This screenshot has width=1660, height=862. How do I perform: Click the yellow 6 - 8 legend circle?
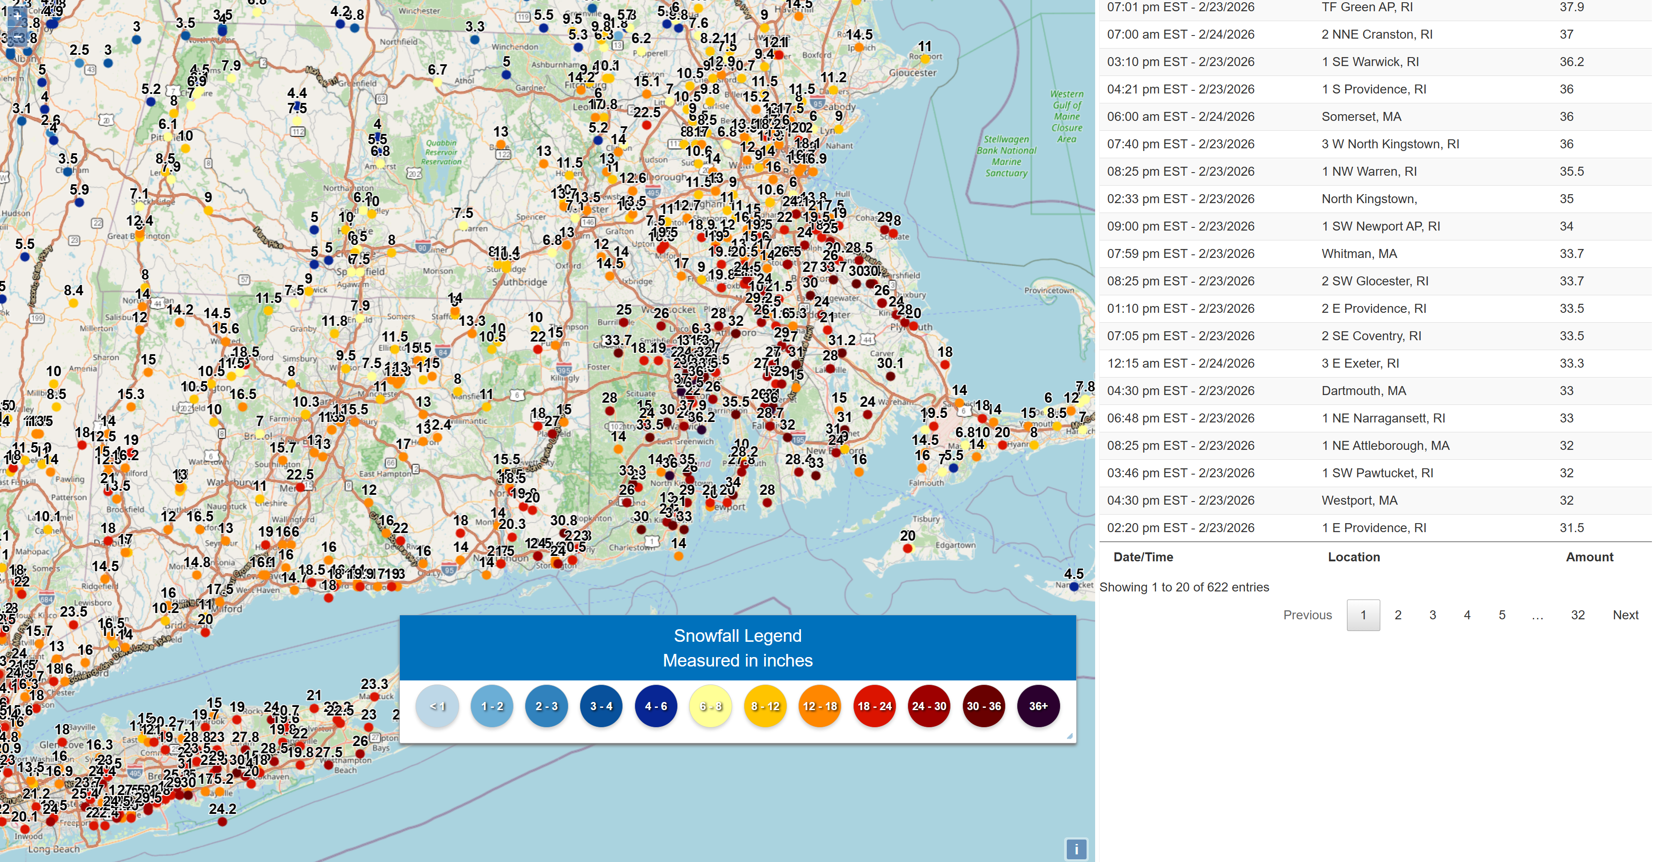tap(710, 706)
